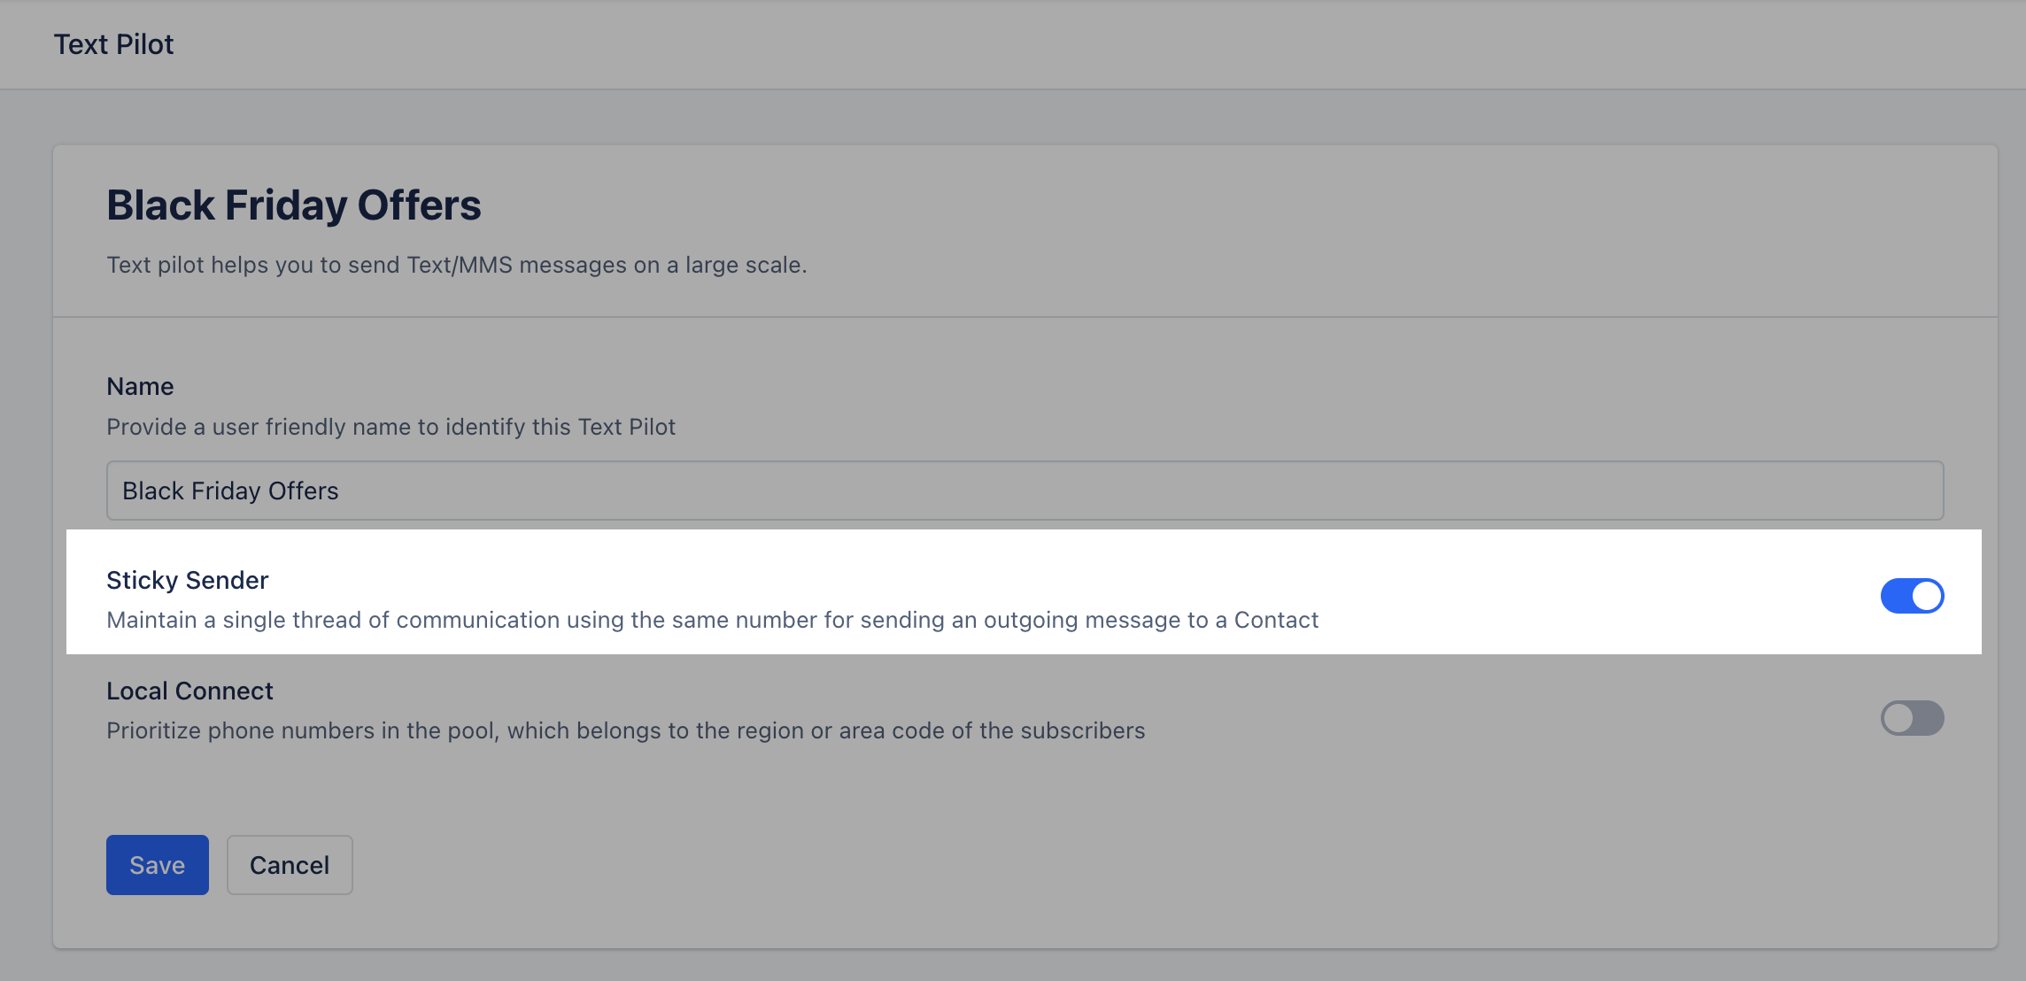Save the Text Pilot settings

coord(158,865)
